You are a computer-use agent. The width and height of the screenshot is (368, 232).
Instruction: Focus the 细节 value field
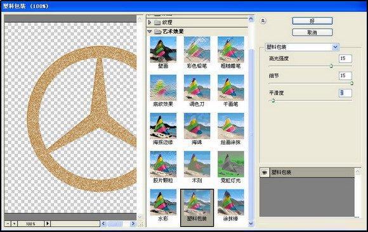(345, 75)
